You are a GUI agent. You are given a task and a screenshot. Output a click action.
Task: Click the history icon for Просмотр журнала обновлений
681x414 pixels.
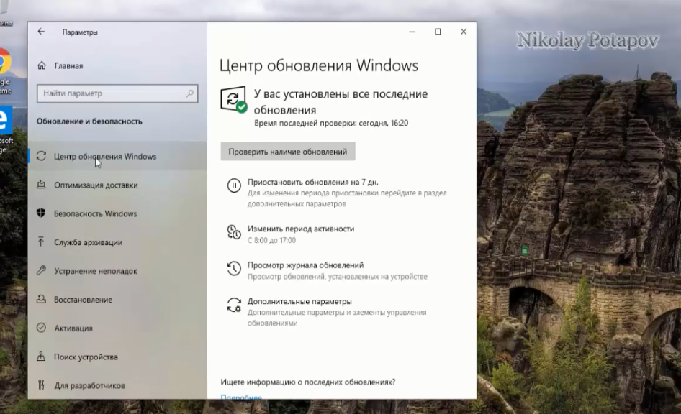(x=234, y=268)
